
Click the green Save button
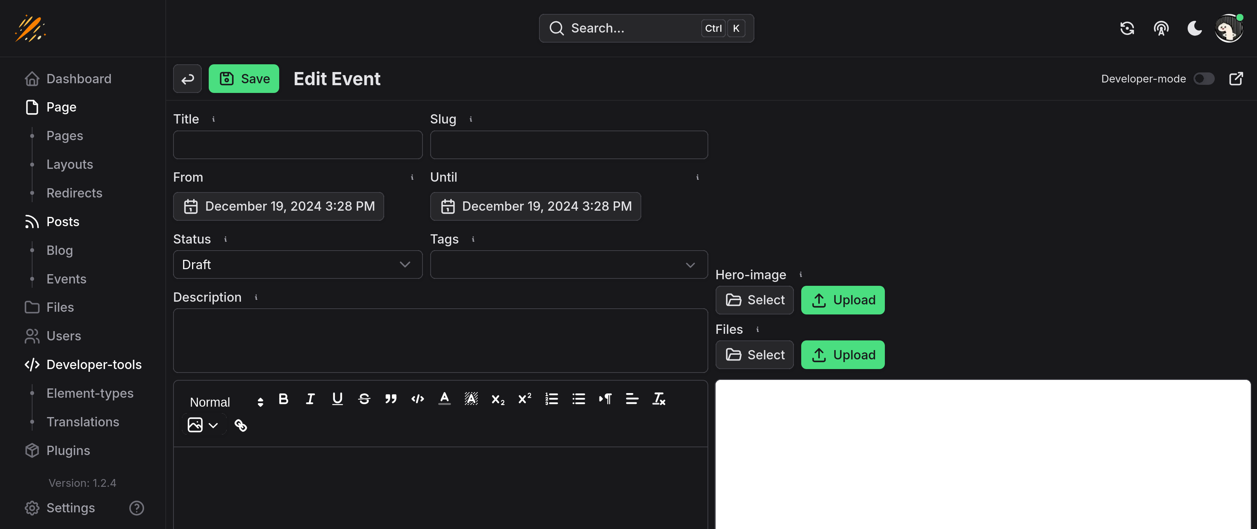point(244,79)
